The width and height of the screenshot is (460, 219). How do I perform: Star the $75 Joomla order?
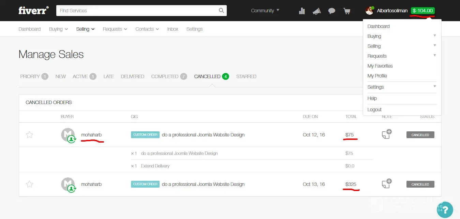click(x=30, y=135)
